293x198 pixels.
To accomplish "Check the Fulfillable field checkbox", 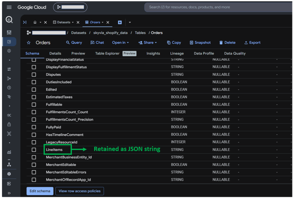I will [x=34, y=105].
